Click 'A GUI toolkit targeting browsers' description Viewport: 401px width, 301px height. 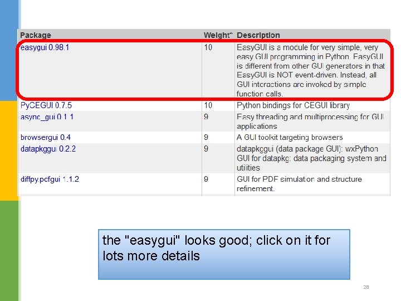tap(290, 138)
